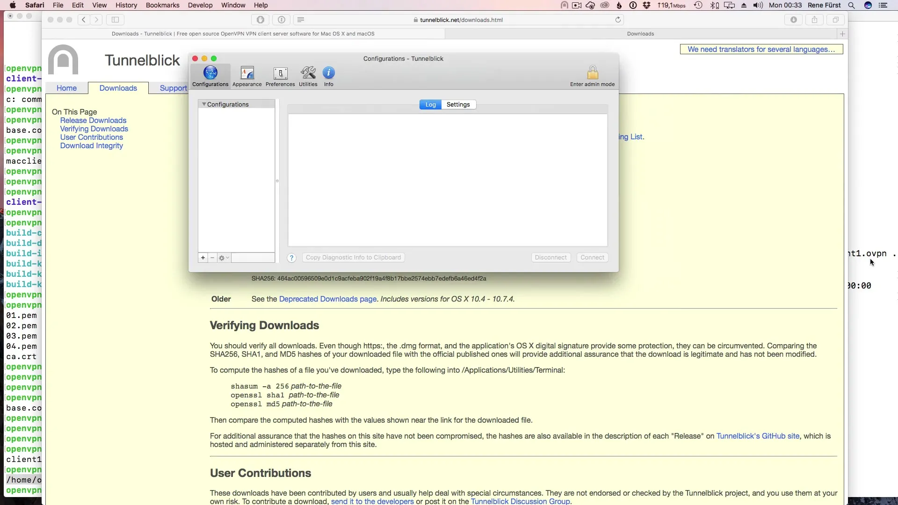Click the Support tab on Tunnelblick website
The height and width of the screenshot is (505, 898).
(x=174, y=88)
